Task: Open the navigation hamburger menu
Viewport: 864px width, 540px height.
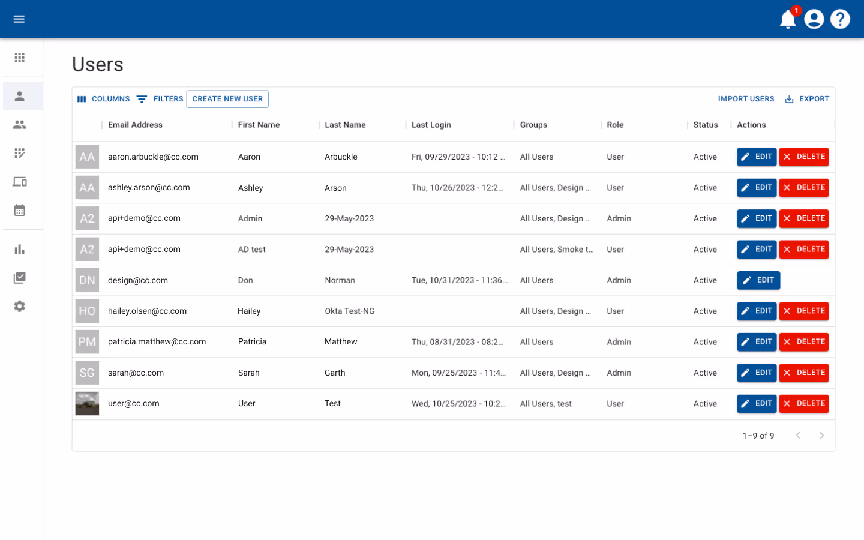Action: (19, 19)
